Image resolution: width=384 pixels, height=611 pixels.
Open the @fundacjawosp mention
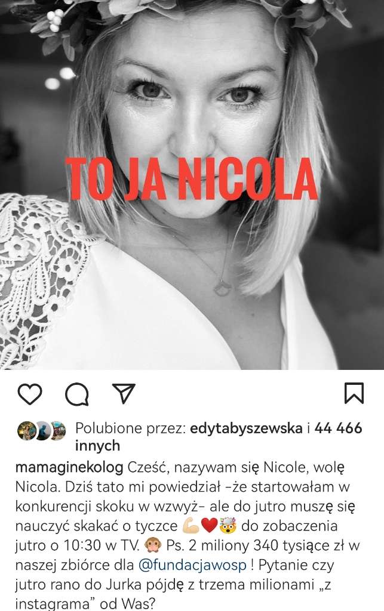pos(192,565)
